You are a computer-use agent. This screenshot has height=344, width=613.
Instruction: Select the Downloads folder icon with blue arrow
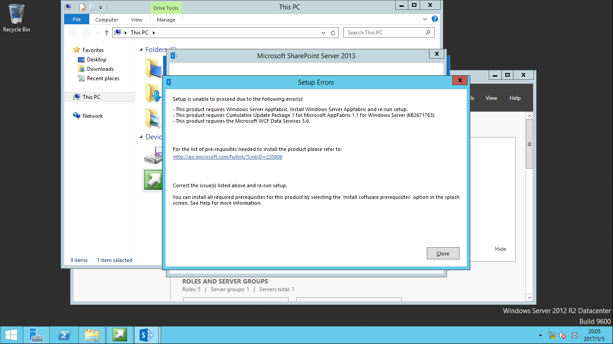point(153,93)
